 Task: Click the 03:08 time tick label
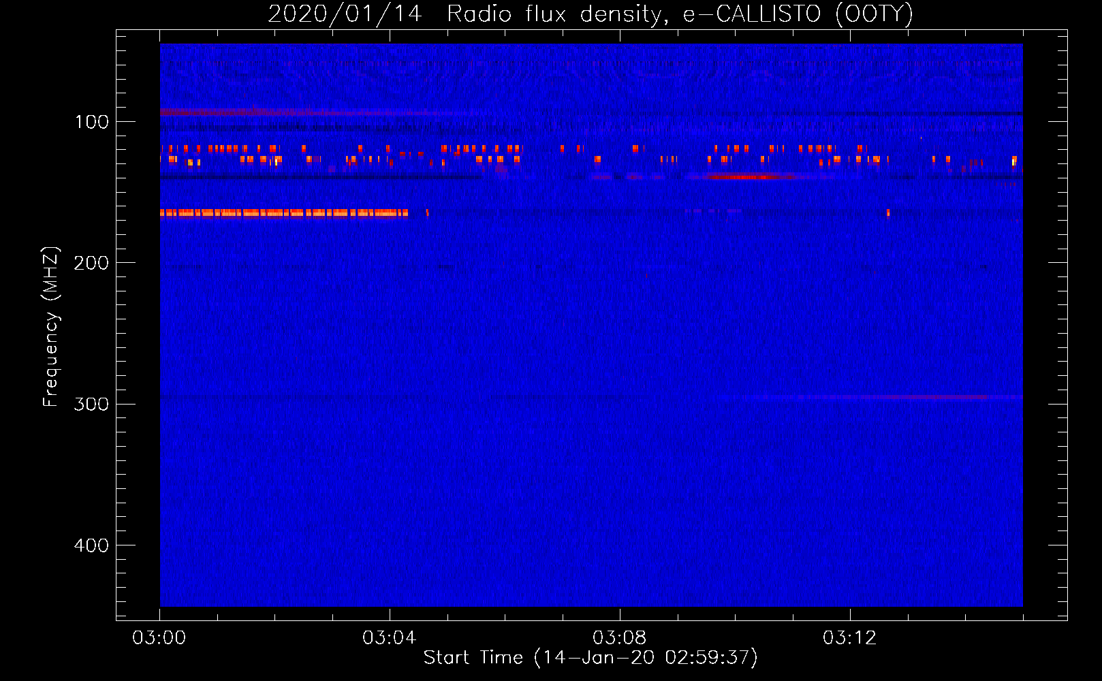(620, 638)
